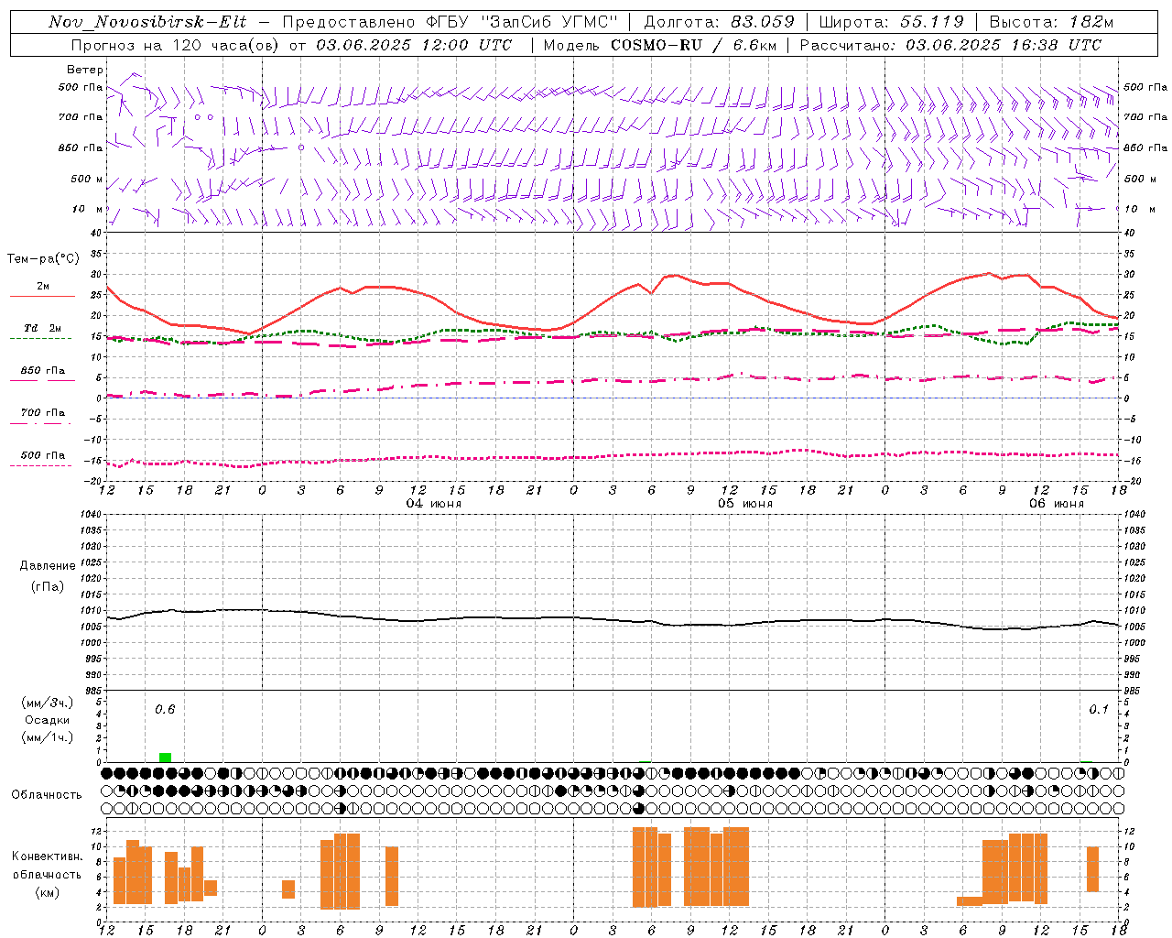Image resolution: width=1172 pixels, height=938 pixels.
Task: Click the Тем-ра(°C) axis label
Action: click(43, 259)
